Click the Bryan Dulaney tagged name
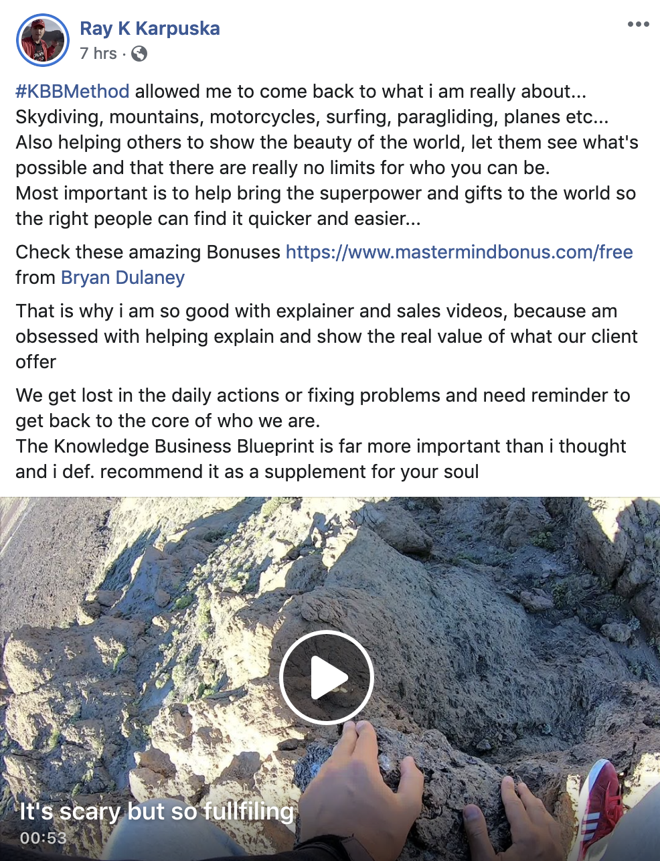This screenshot has width=660, height=861. coord(122,278)
